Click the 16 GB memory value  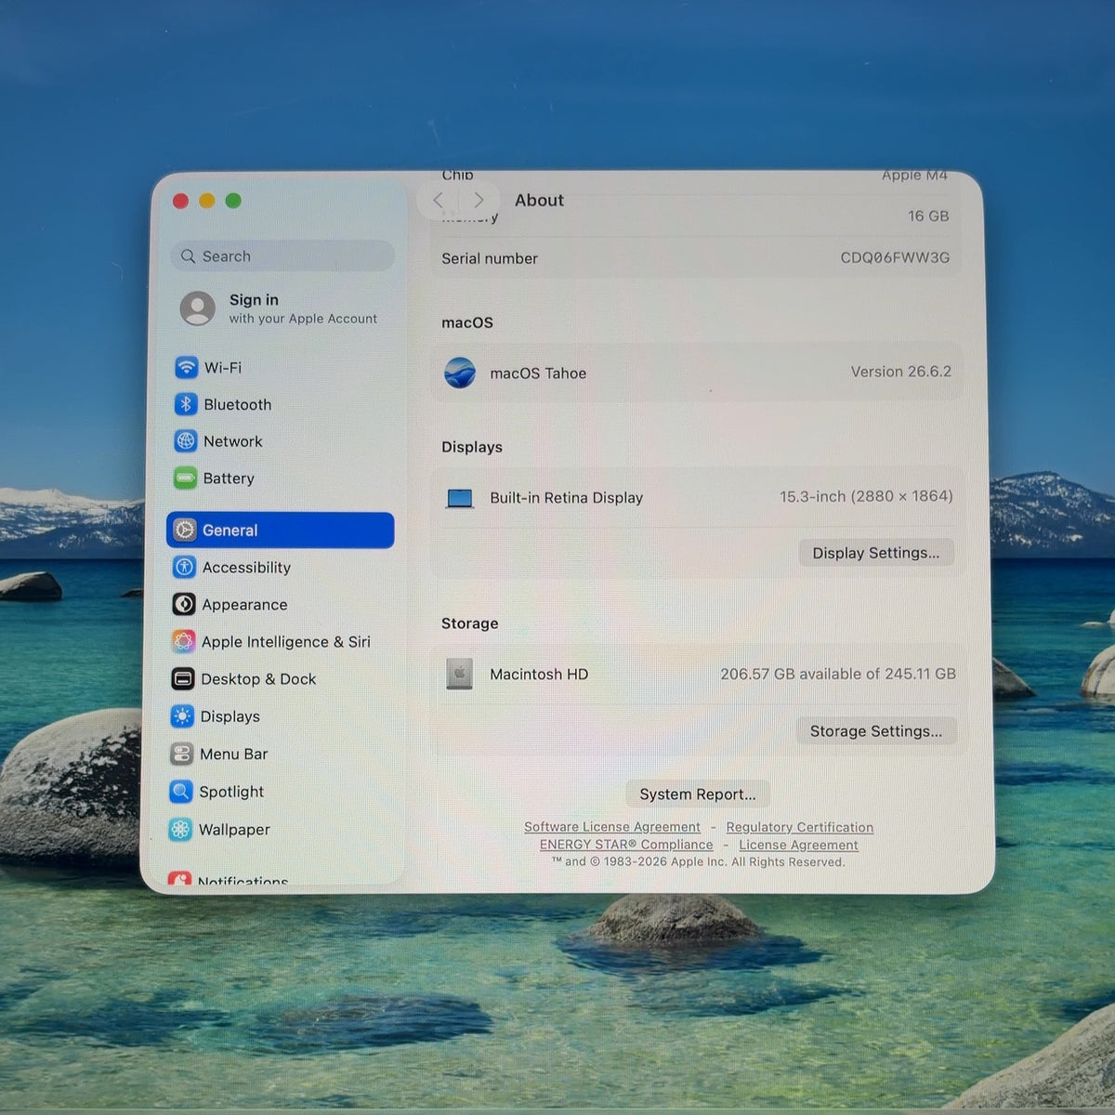(928, 216)
